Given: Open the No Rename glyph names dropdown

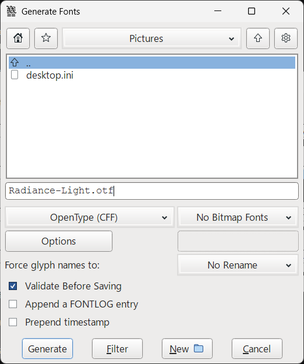Looking at the screenshot, I should point(238,265).
